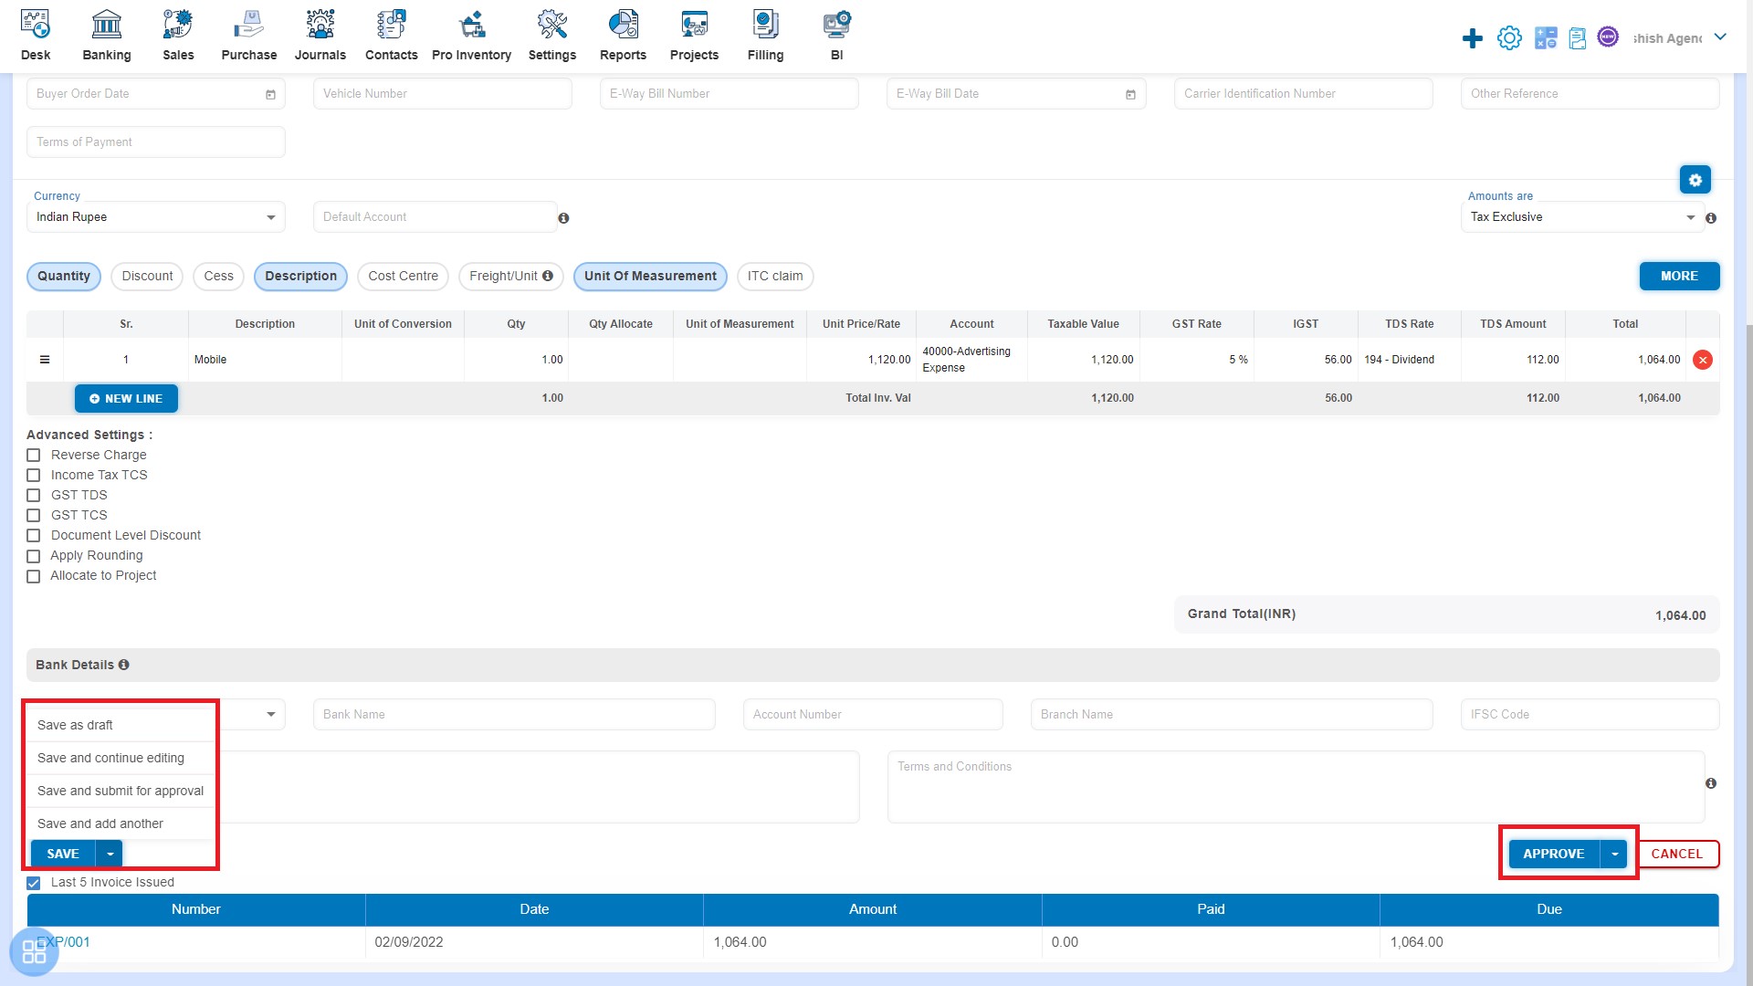This screenshot has width=1753, height=986.
Task: Uncheck the Last 5 Invoice Issued checkbox
Action: (x=34, y=883)
